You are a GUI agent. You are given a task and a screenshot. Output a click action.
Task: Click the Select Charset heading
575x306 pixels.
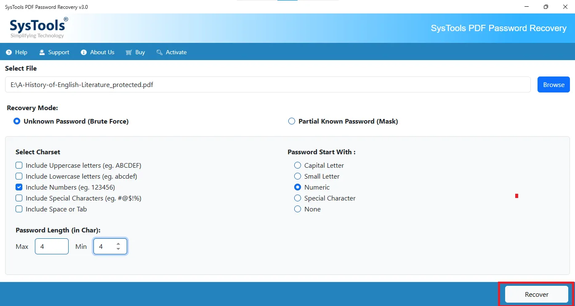[x=38, y=152]
